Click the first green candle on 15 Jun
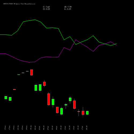The height and width of the screenshot is (134, 134). click(6, 98)
